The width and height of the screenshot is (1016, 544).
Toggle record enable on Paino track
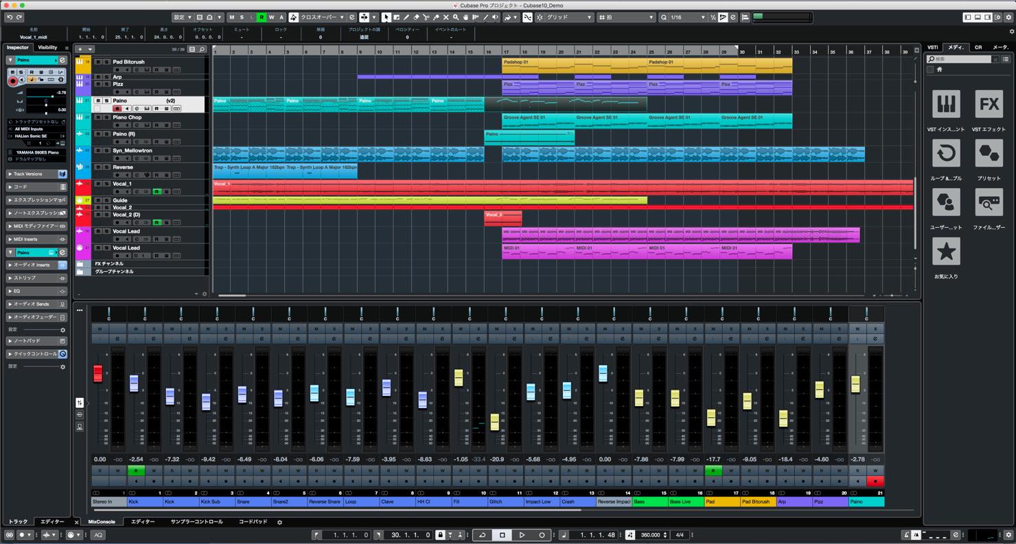(x=117, y=108)
